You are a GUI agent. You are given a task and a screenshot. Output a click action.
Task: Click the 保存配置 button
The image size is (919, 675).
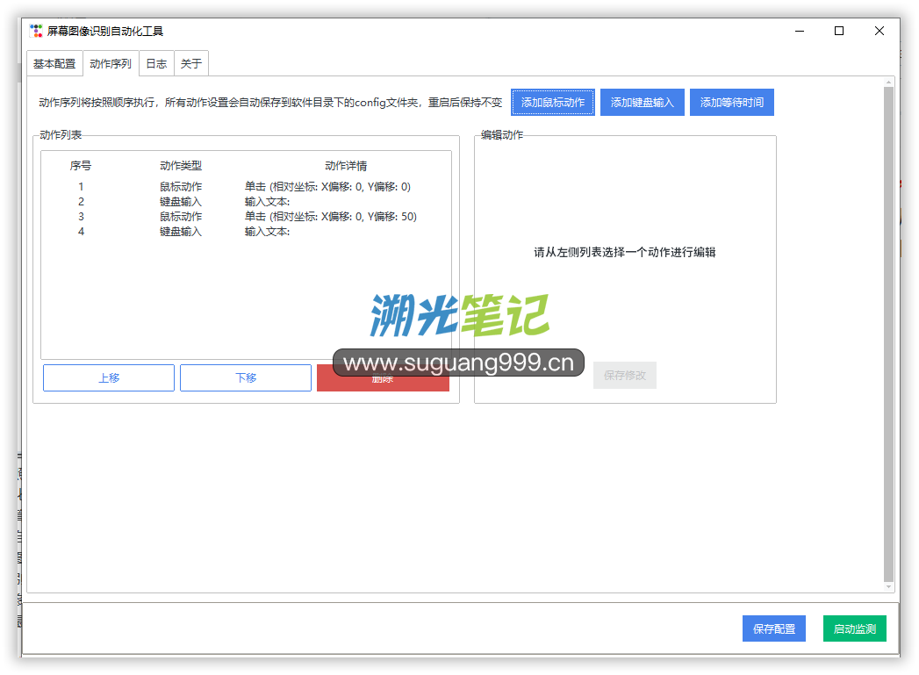tap(774, 629)
